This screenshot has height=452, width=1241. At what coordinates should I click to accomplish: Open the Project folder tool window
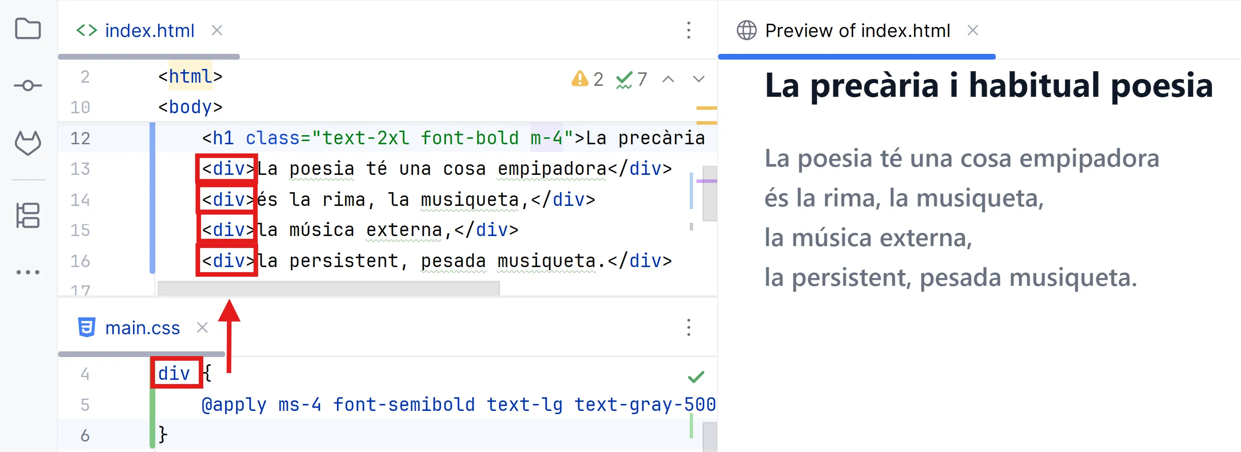tap(28, 29)
